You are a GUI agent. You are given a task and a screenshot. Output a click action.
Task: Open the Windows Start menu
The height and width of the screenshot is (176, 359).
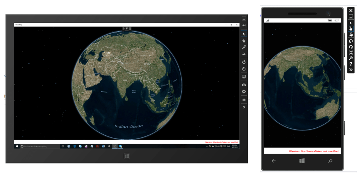[18, 146]
